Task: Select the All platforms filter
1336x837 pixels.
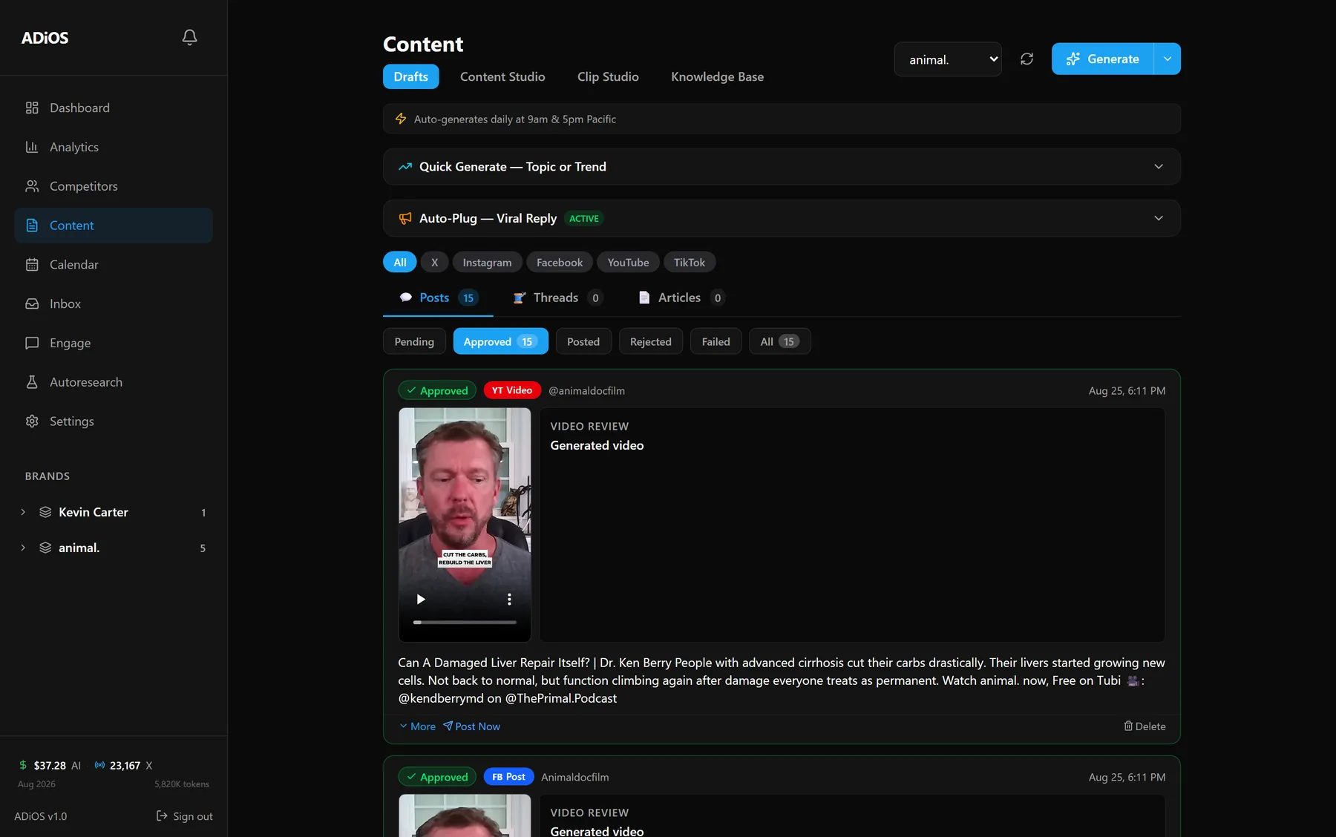Action: pyautogui.click(x=399, y=262)
